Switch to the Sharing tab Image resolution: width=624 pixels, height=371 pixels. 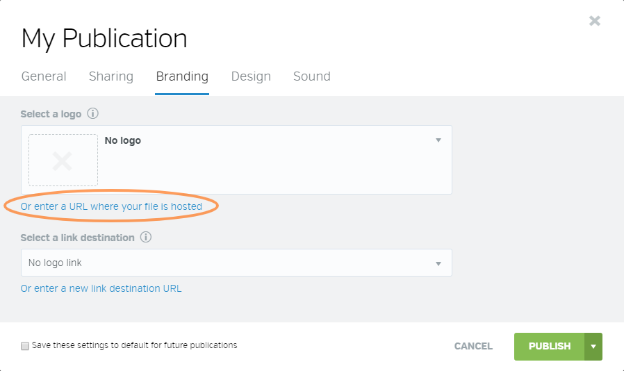(x=111, y=76)
